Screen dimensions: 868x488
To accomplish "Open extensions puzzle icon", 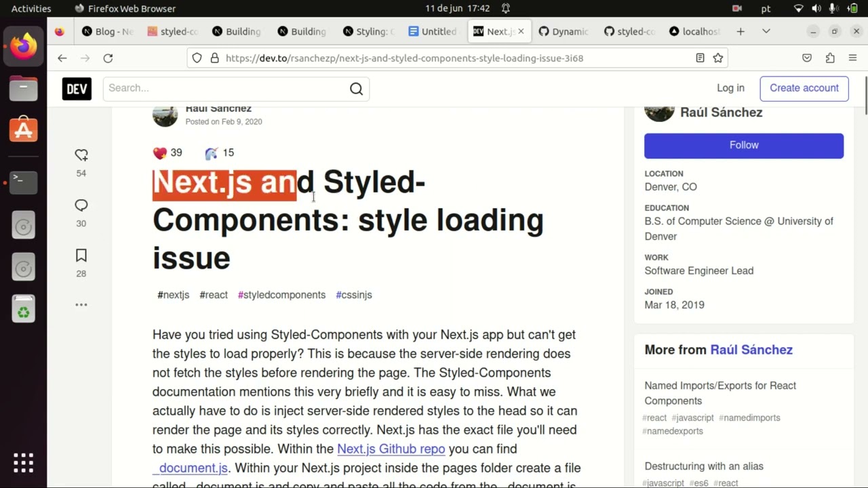I will tap(830, 58).
